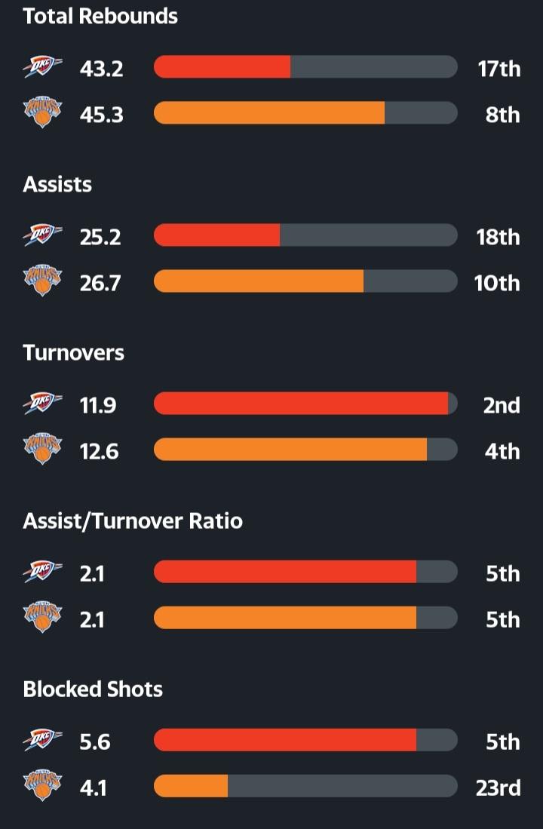
Task: Tap the Thunder logo in the Assists section
Action: click(42, 236)
